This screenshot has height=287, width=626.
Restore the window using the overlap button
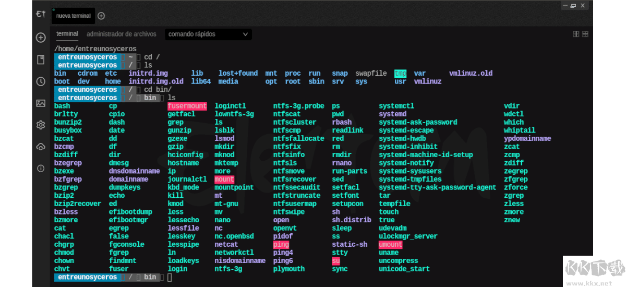tap(573, 5)
